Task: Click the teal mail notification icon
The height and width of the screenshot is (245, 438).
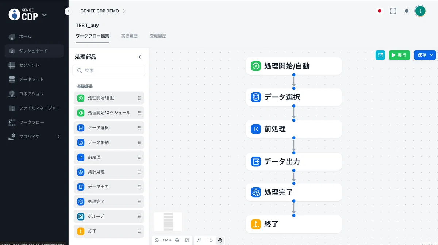Action: click(380, 55)
